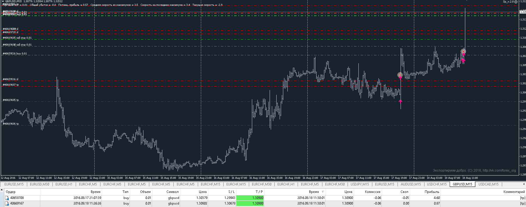This screenshot has width=526, height=207.
Task: Click profit value 4.60
Action: [437, 198]
